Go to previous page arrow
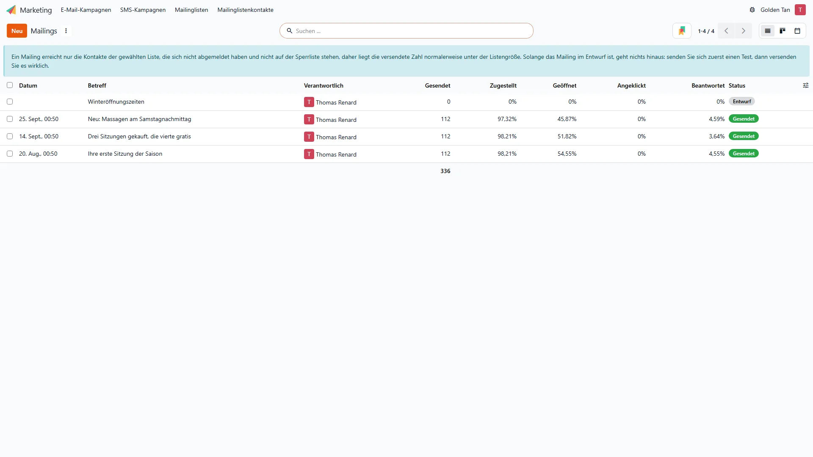This screenshot has height=457, width=813. pos(726,31)
